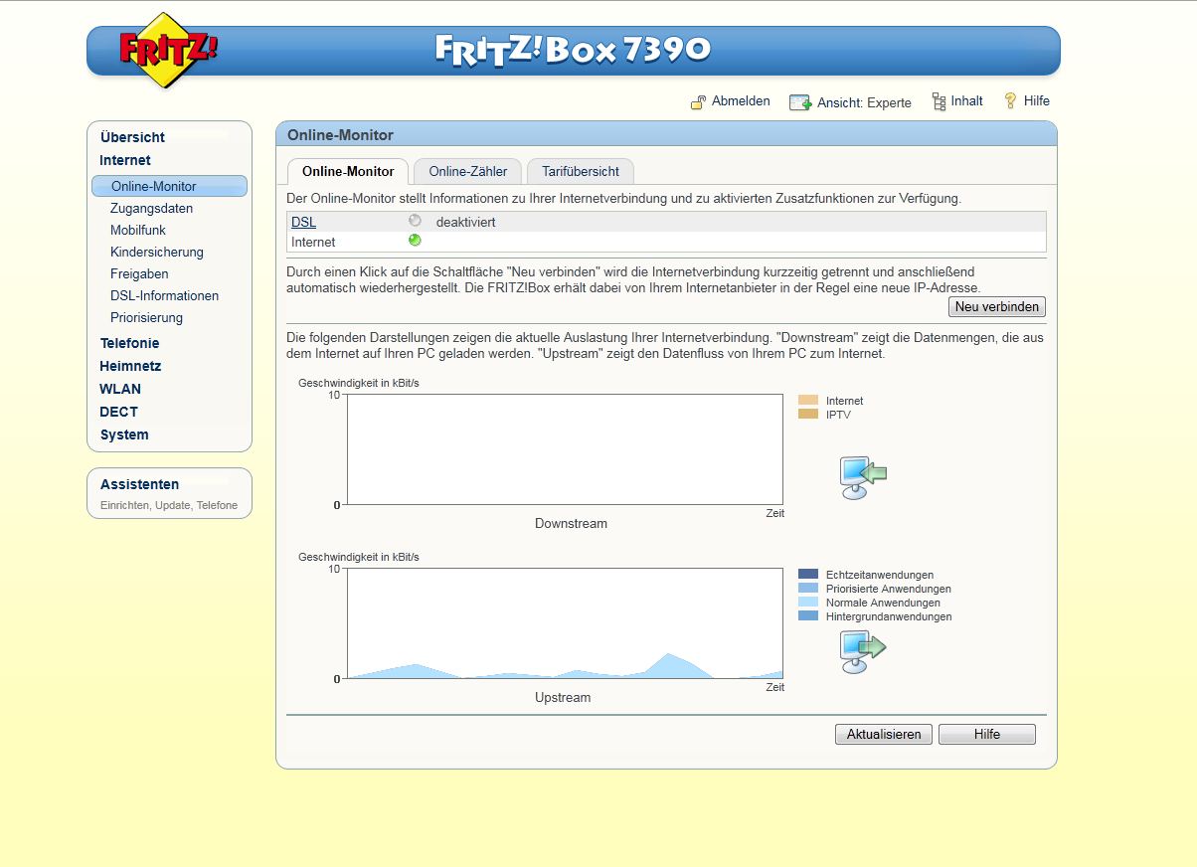
Task: Click the 'Internet' row label in status table
Action: point(313,242)
